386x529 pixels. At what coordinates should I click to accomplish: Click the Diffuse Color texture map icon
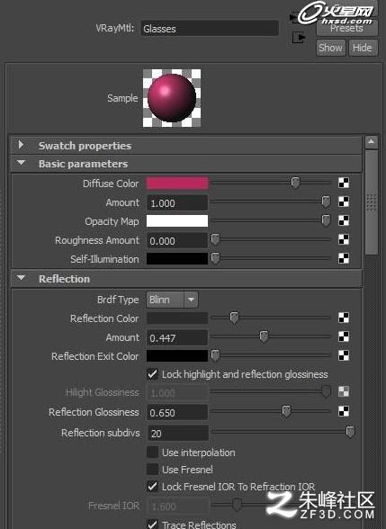point(344,183)
